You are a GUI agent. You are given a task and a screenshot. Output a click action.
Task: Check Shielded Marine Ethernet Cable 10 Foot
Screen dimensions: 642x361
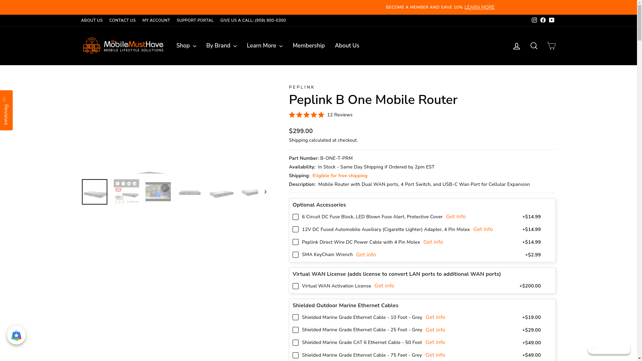pos(296,317)
